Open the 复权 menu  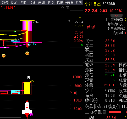point(5,3)
